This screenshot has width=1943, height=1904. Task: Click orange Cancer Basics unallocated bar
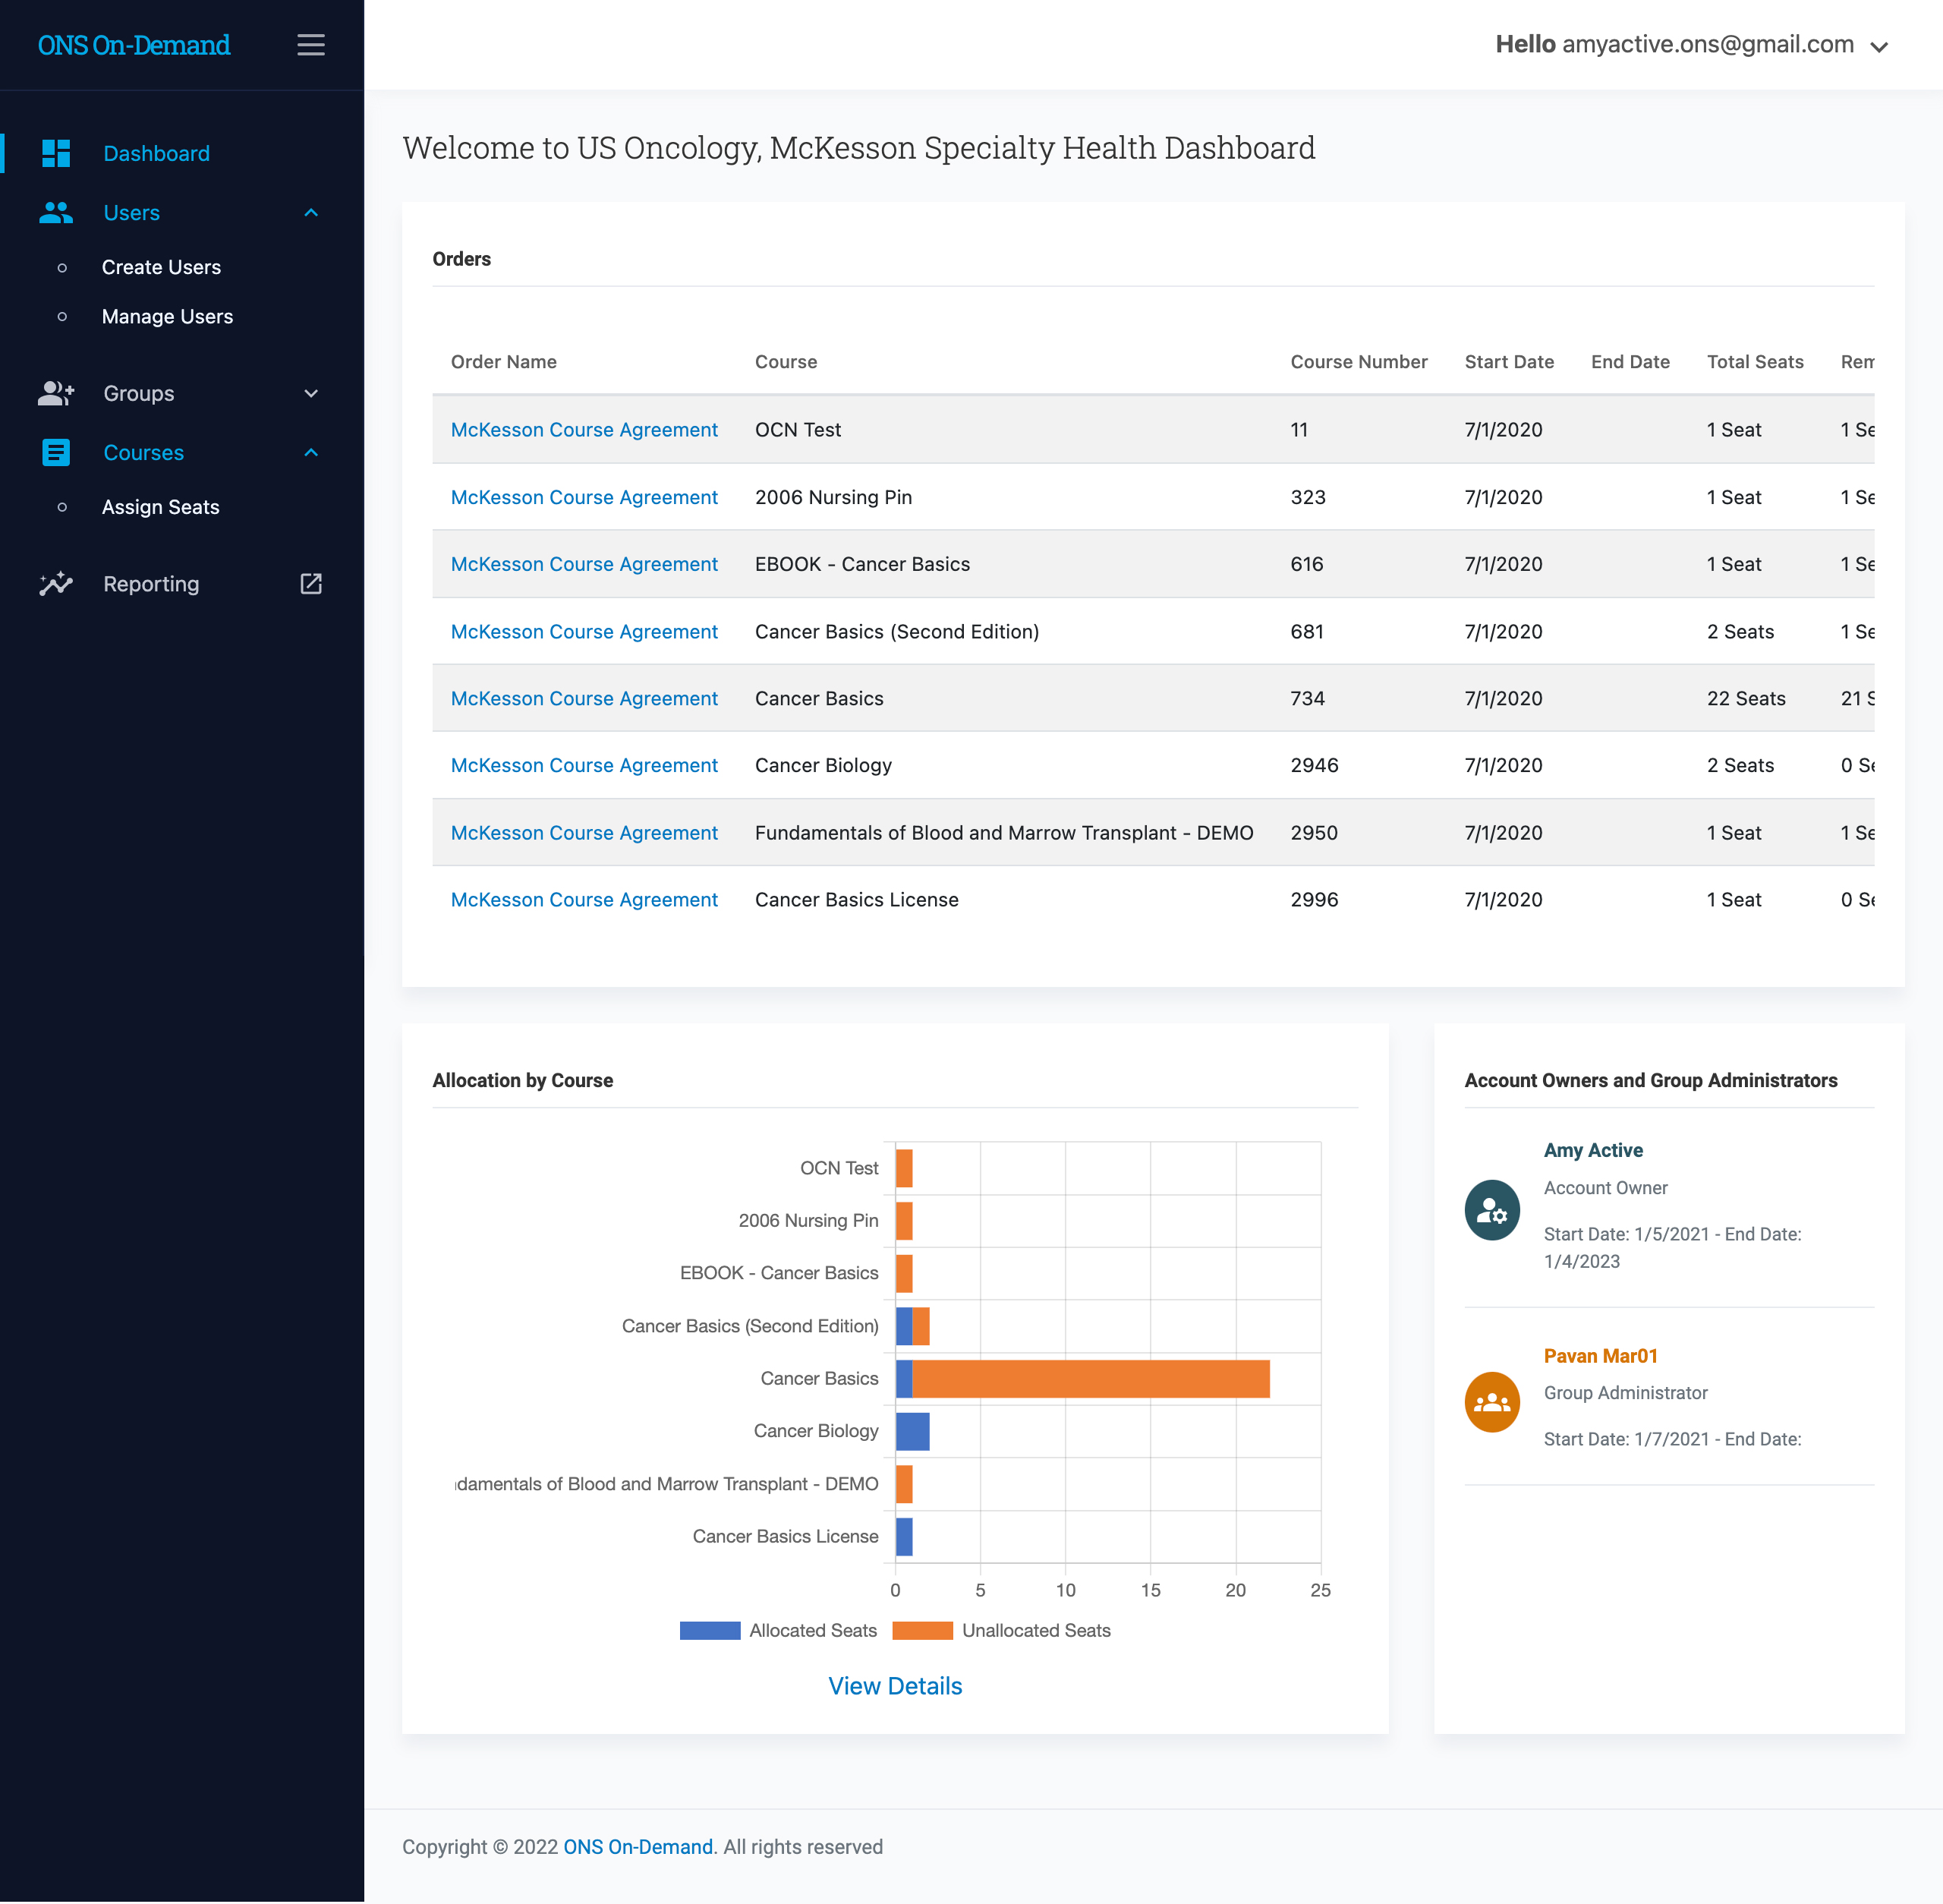1090,1379
